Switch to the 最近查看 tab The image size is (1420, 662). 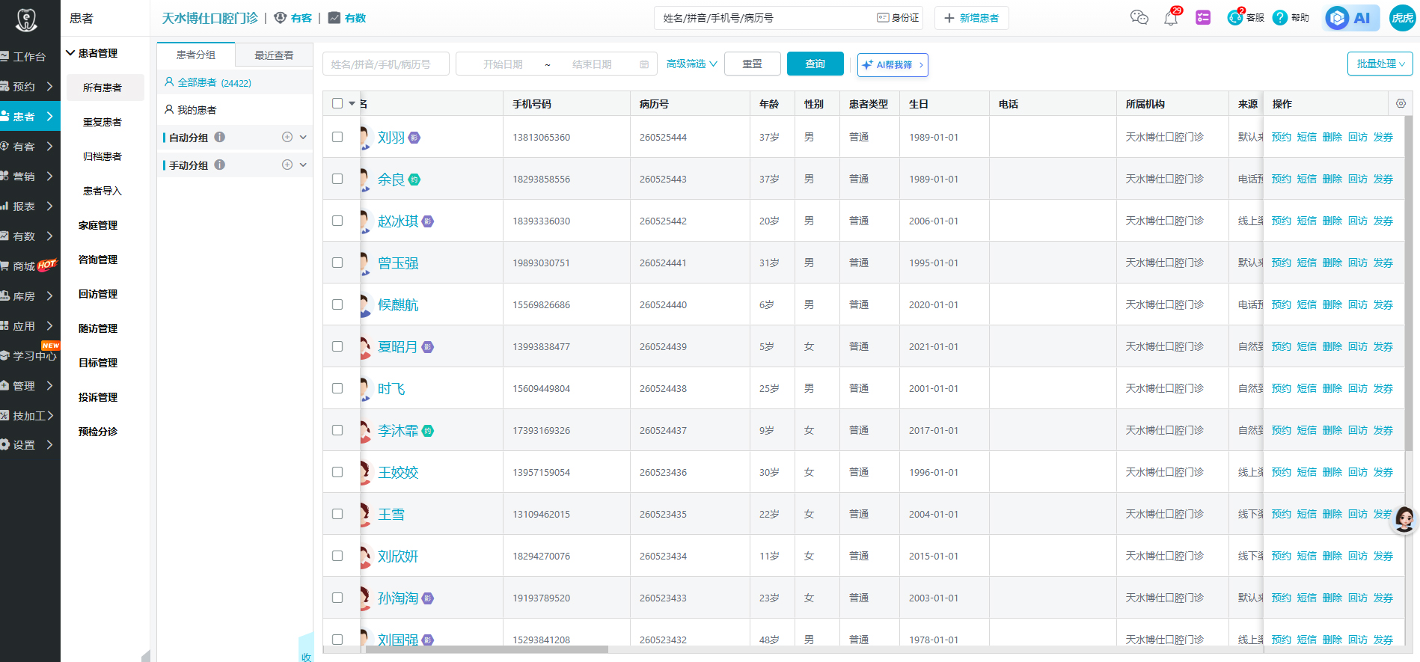tap(274, 55)
